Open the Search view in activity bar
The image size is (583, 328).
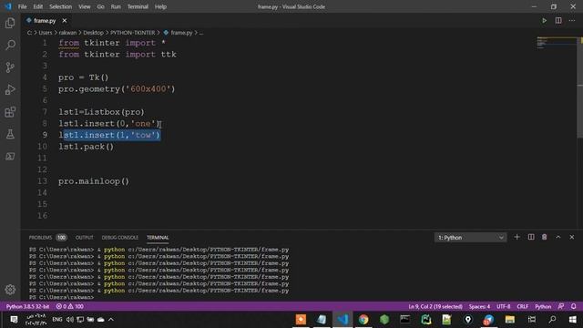[10, 45]
